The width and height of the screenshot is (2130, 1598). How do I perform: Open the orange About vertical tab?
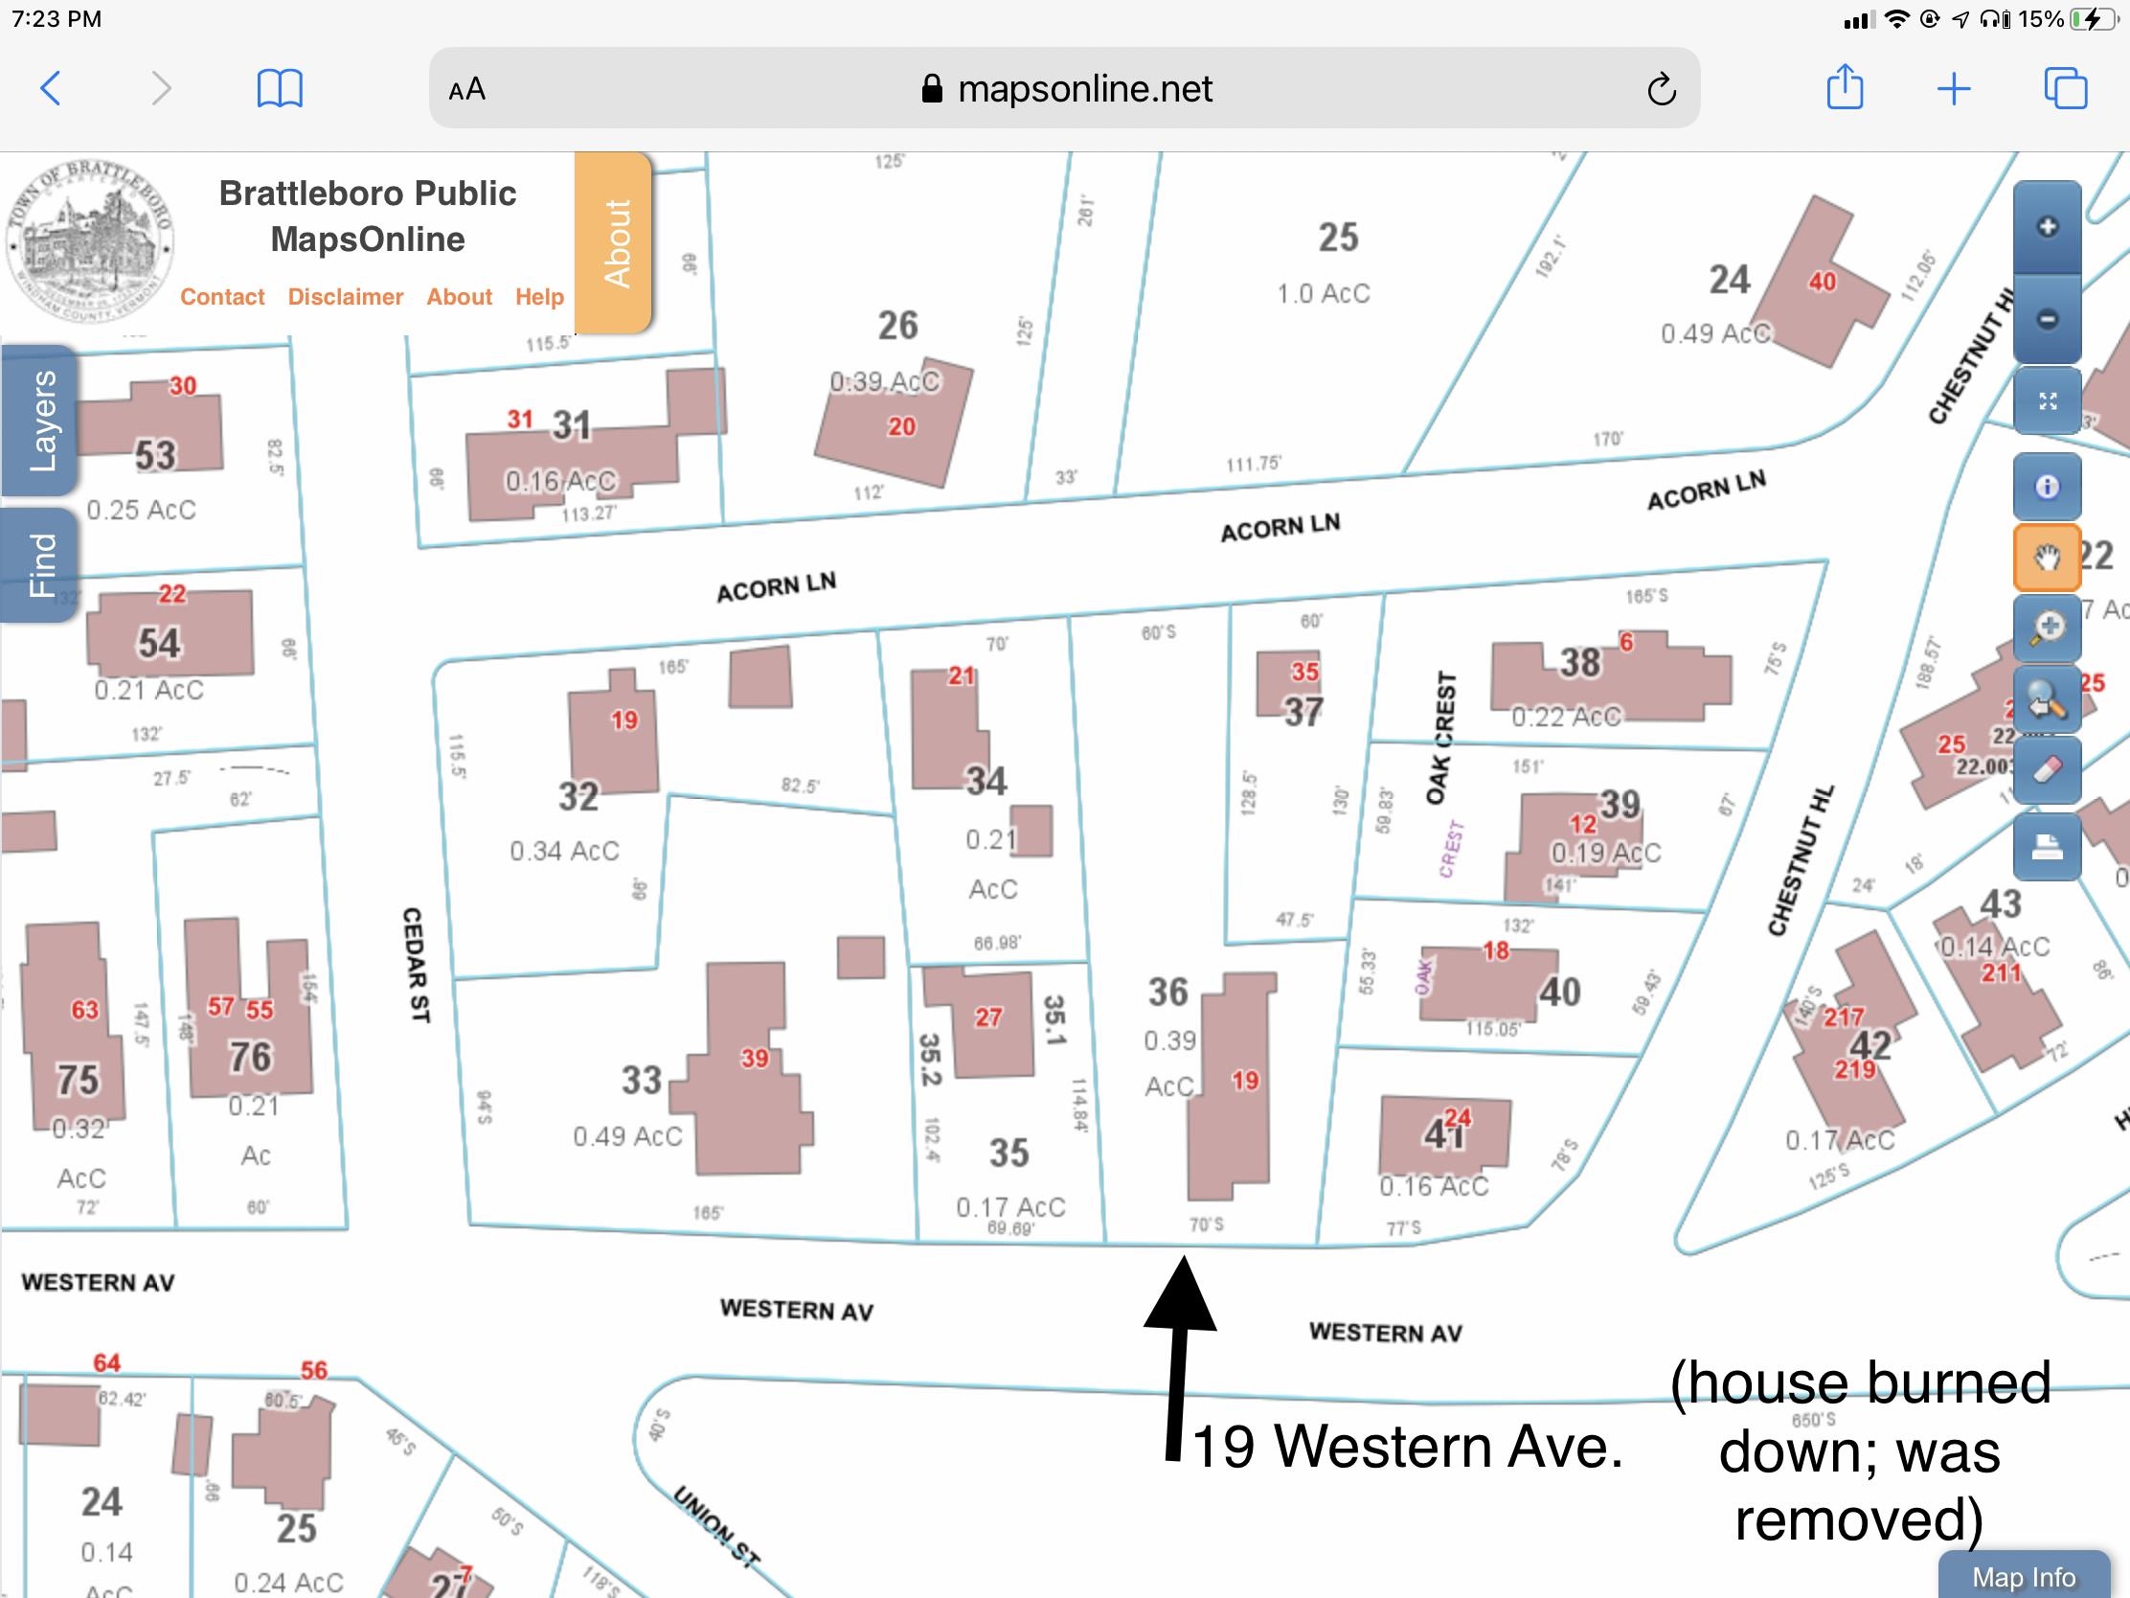(615, 242)
